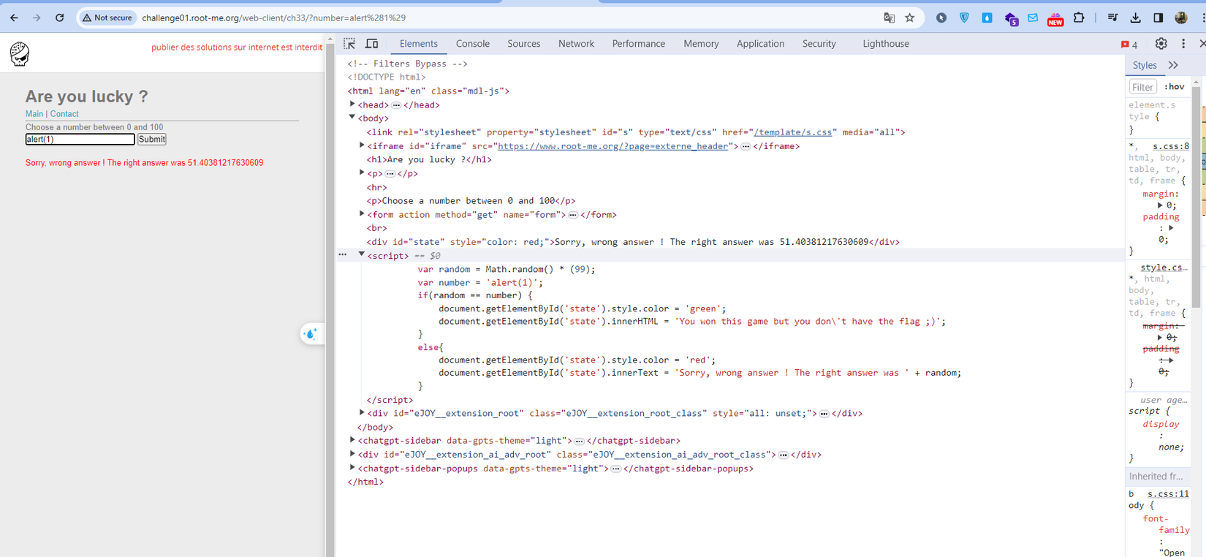Toggle the browser side panel
The image size is (1206, 557).
(1158, 18)
